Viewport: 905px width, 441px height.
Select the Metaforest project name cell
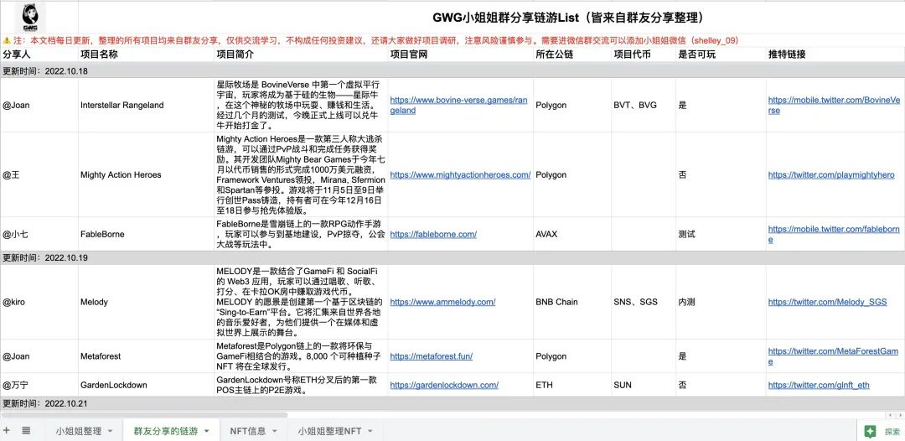click(146, 356)
